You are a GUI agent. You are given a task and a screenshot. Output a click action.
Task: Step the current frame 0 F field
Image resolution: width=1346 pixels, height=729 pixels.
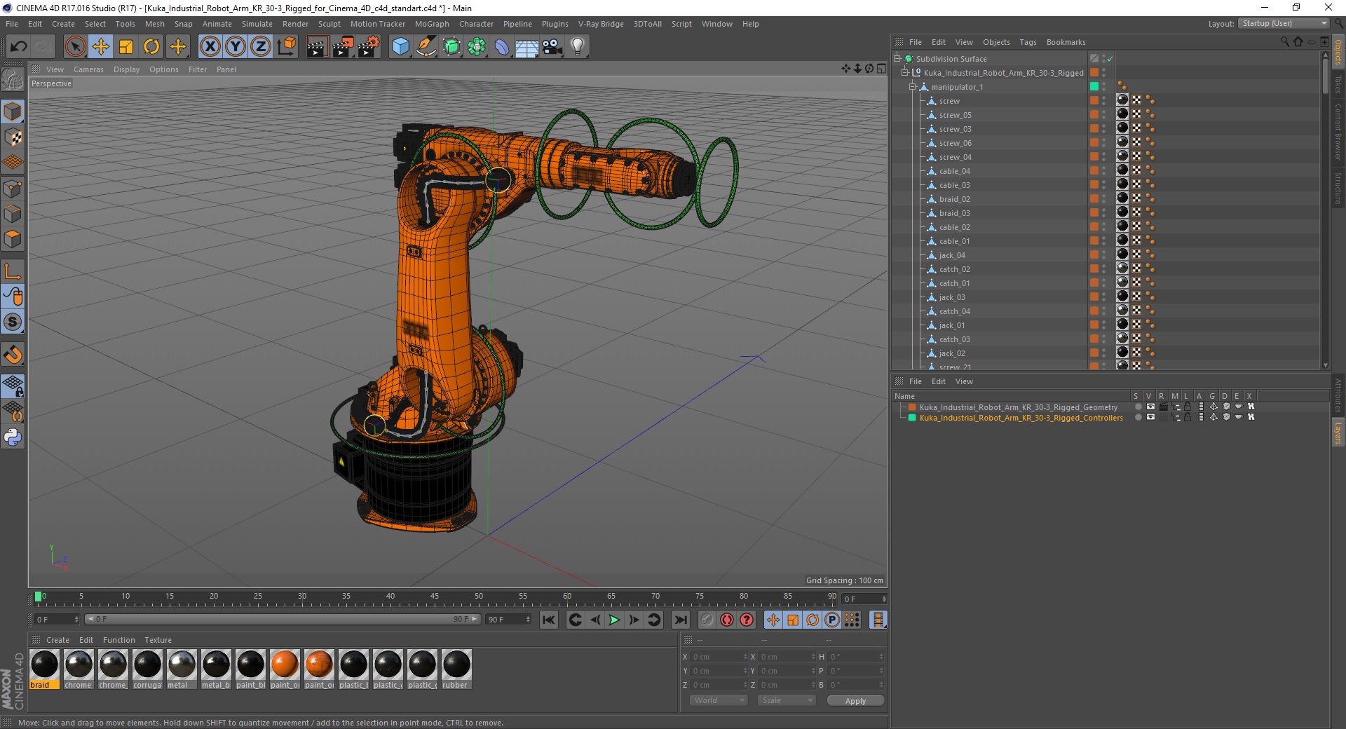tap(76, 620)
